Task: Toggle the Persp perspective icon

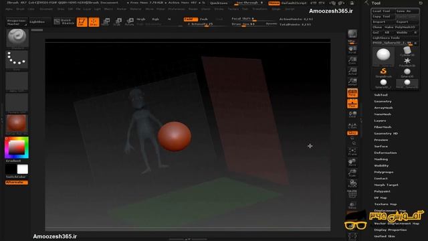Action: (352, 92)
